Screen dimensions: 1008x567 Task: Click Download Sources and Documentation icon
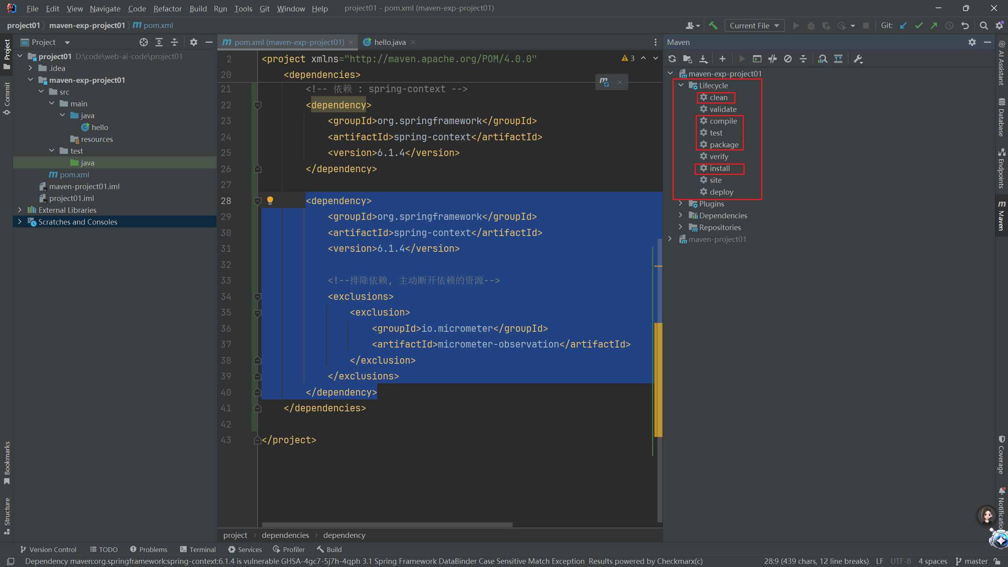[703, 59]
